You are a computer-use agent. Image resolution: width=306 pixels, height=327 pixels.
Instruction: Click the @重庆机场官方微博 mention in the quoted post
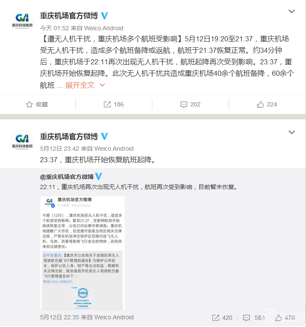[x=67, y=177]
